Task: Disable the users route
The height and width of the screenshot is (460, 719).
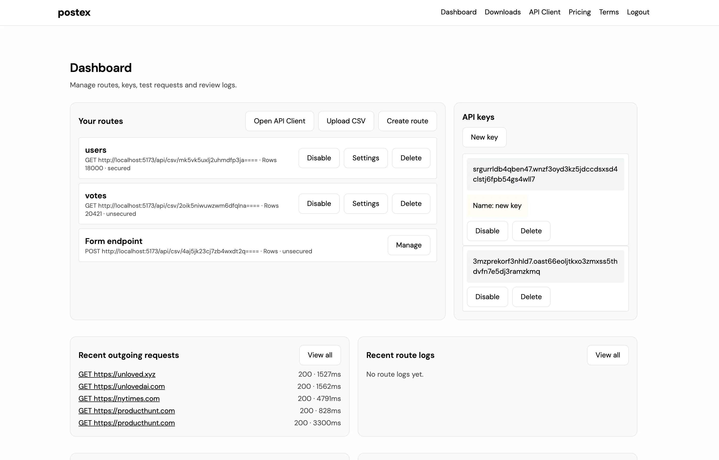Action: coord(319,158)
